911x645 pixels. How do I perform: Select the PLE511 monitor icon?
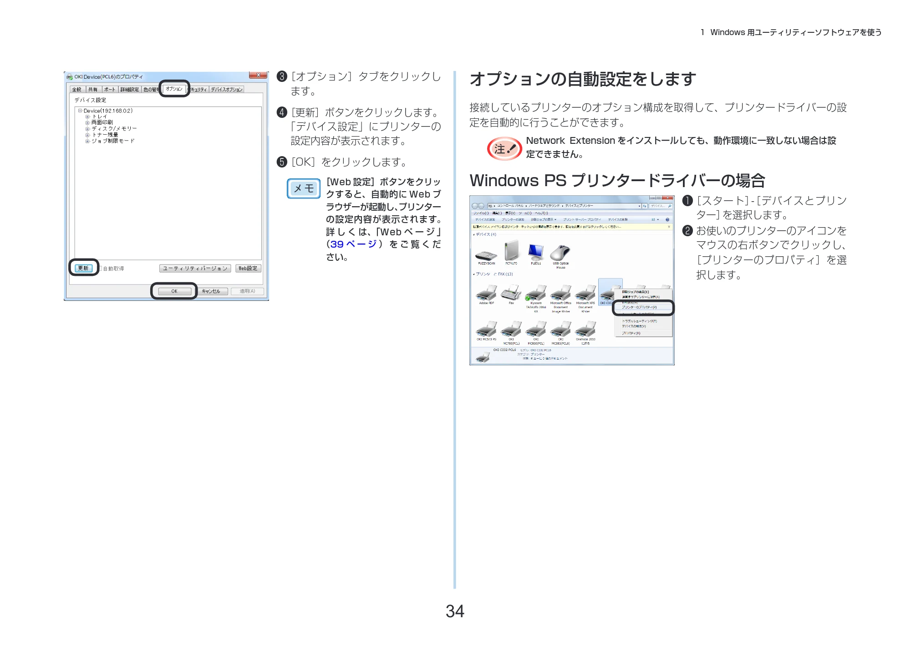[x=536, y=252]
